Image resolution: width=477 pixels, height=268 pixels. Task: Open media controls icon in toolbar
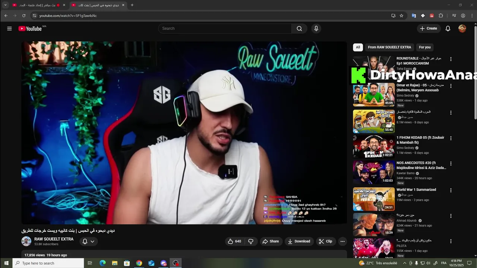click(454, 16)
